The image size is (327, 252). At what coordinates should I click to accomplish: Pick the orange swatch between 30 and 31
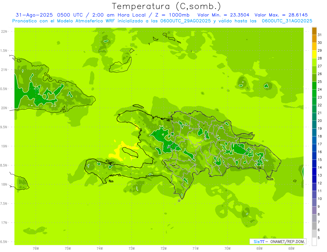tap(314, 39)
